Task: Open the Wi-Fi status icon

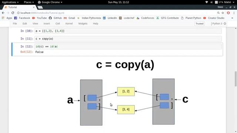Action: [207, 2]
